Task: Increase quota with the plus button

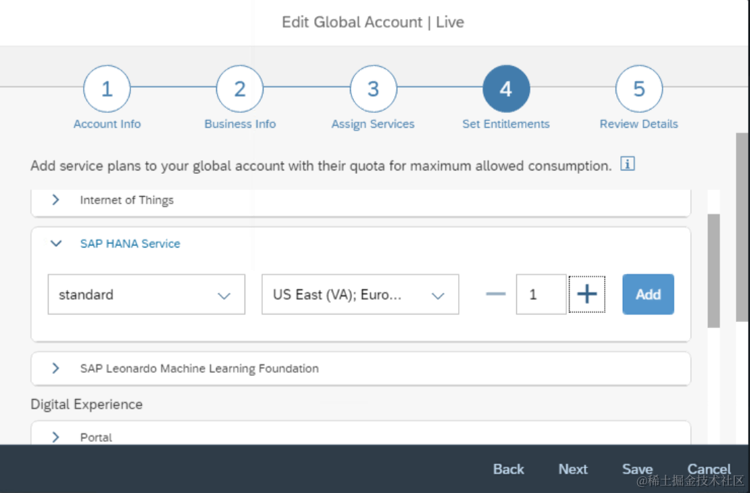Action: coord(586,294)
